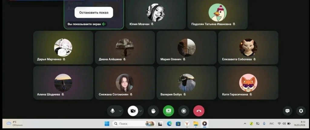Switch РУС keyboard language indicator
The image size is (310, 130).
tap(272, 124)
